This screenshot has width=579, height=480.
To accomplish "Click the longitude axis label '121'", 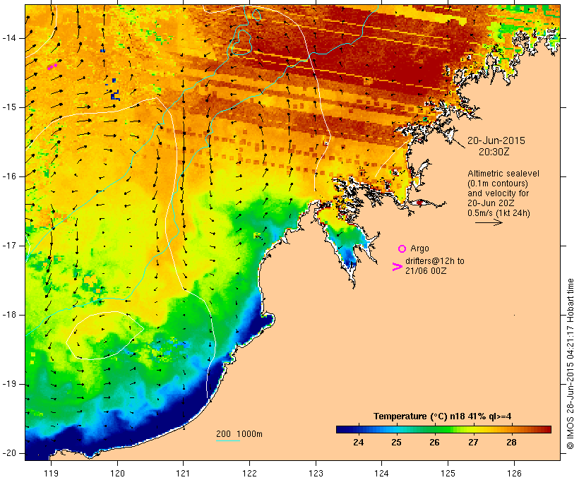I will coord(183,473).
